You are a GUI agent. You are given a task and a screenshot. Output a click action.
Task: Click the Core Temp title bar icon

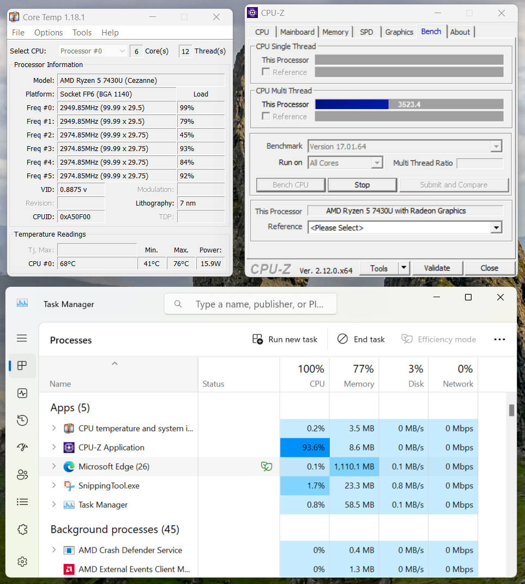(x=14, y=17)
